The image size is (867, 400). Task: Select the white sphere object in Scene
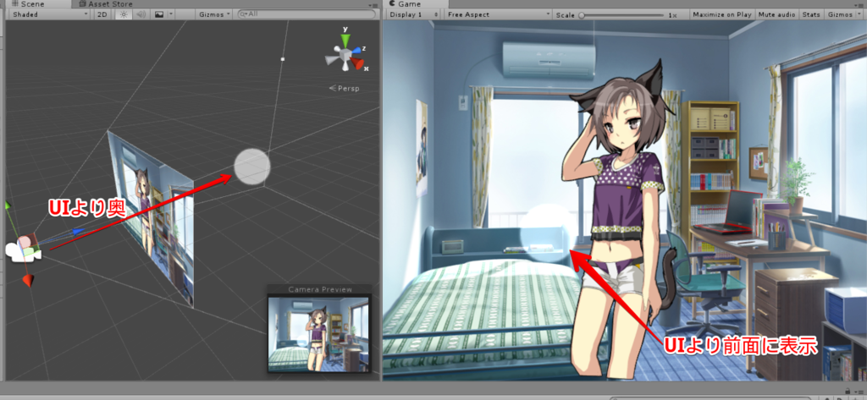(252, 167)
